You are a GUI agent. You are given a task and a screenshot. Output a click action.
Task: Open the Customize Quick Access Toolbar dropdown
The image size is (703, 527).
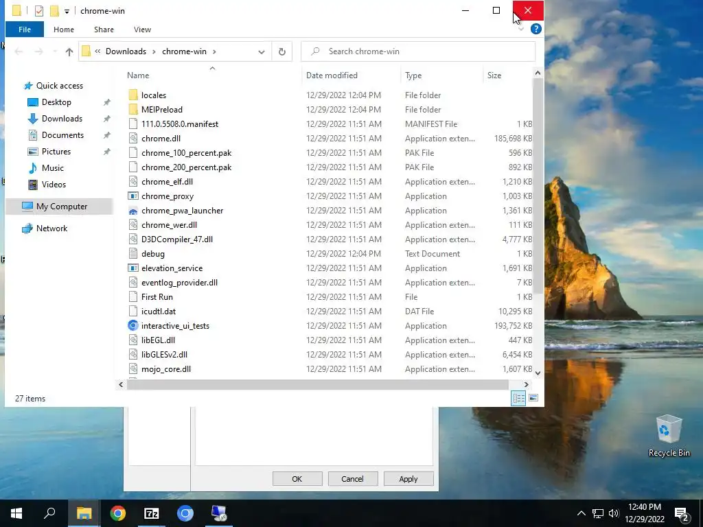coord(67,11)
